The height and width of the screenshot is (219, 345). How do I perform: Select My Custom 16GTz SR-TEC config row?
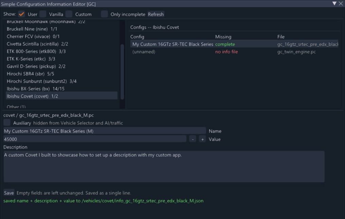[234, 44]
